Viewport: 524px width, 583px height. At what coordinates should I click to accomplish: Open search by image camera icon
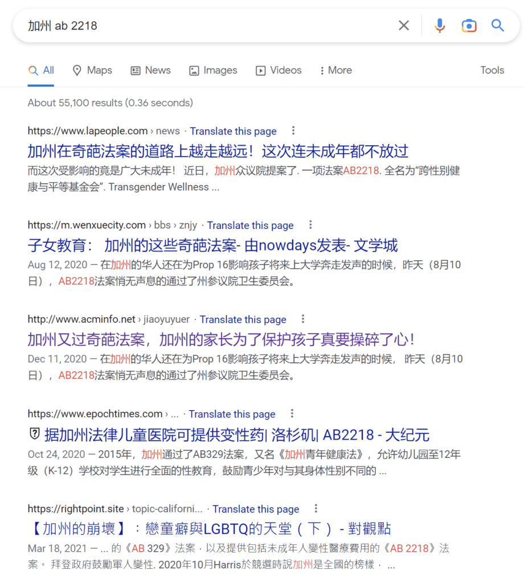[x=469, y=26]
